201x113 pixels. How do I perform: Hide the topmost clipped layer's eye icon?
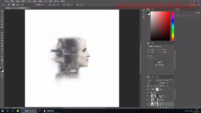pos(147,89)
